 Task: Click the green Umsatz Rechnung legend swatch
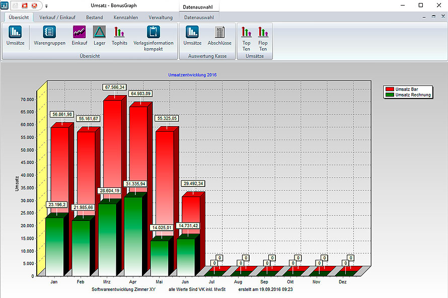click(390, 94)
